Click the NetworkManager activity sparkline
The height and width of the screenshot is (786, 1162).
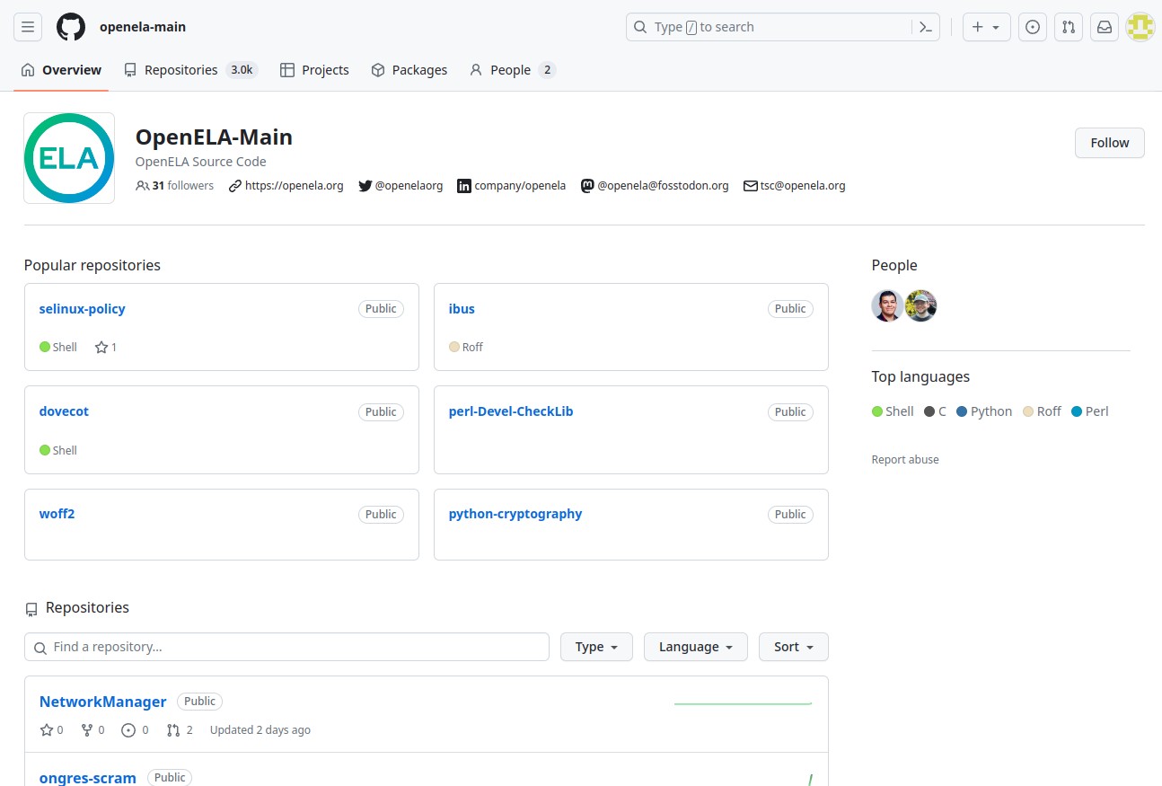(x=744, y=703)
